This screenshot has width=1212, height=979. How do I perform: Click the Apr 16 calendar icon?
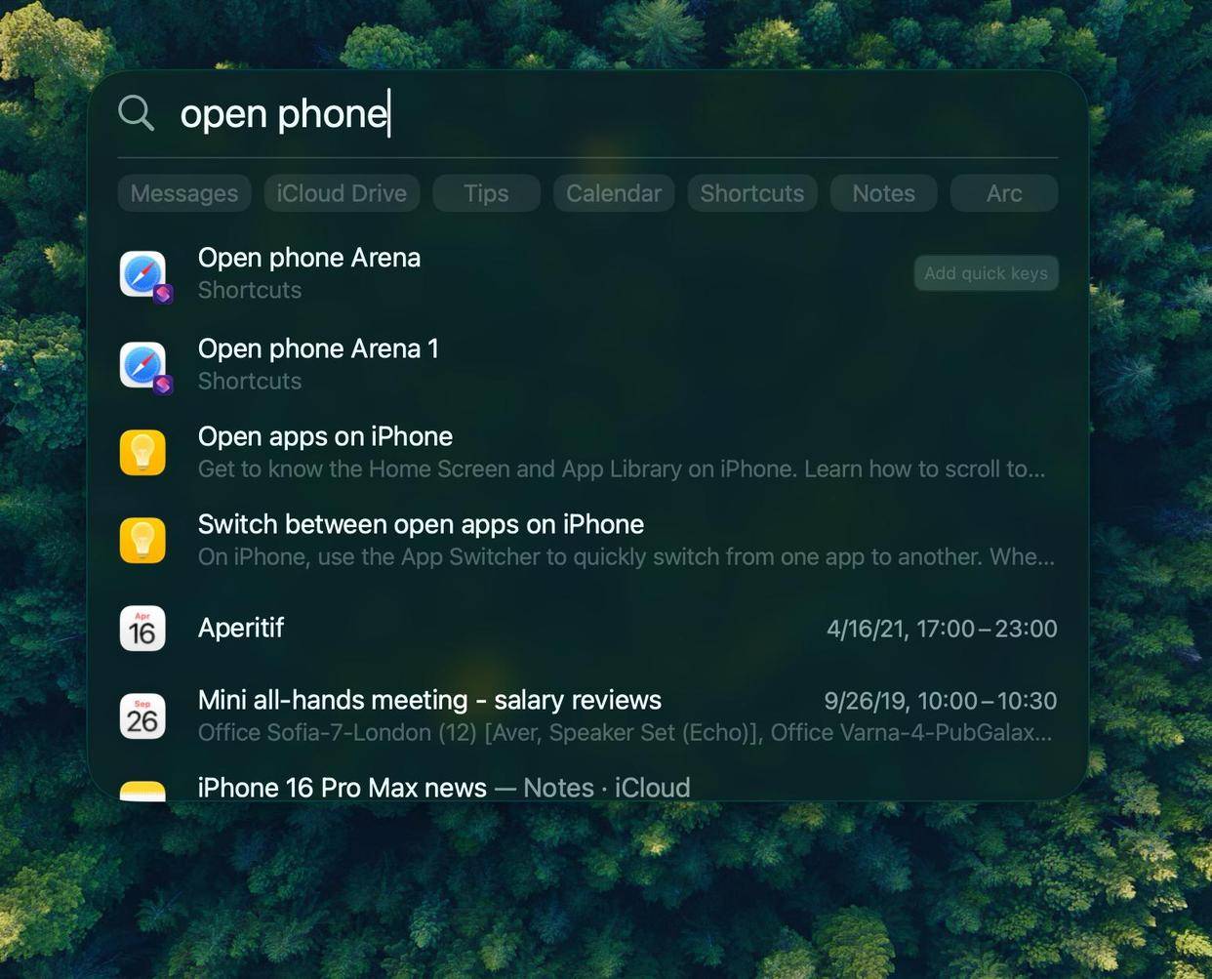(x=142, y=629)
